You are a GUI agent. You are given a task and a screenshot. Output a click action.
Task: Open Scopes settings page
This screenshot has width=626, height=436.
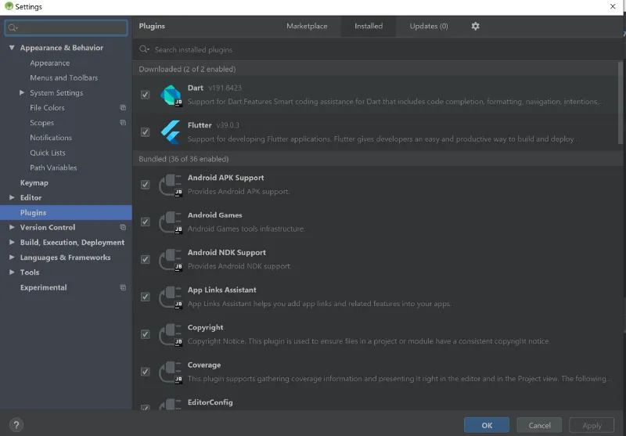42,123
